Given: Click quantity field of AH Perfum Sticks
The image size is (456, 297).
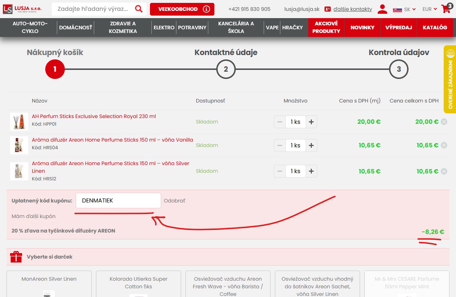Looking at the screenshot, I should click(x=296, y=122).
